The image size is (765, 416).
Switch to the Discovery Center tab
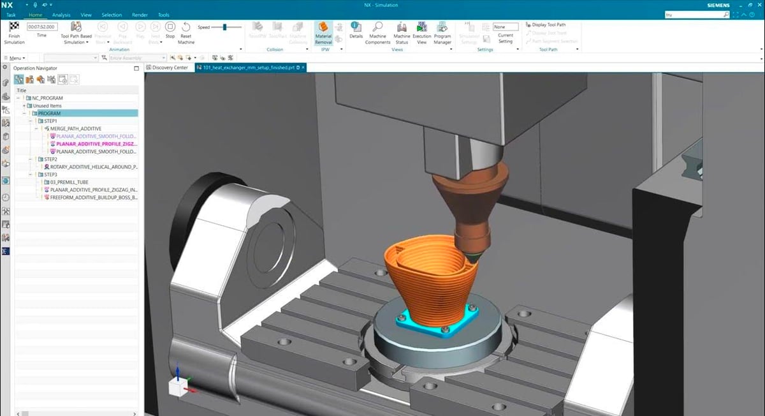click(x=168, y=67)
